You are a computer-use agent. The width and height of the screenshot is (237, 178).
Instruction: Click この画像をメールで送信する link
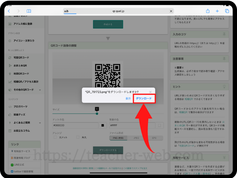pos(108,168)
